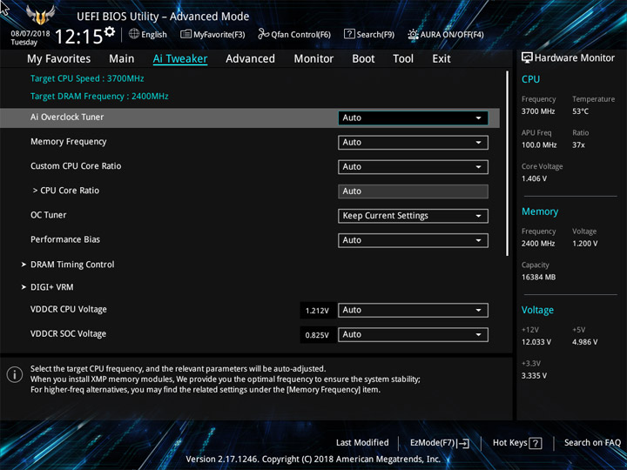Screen dimensions: 627x470
Task: Open Custom CPU Core Ratio dropdown
Action: click(413, 166)
